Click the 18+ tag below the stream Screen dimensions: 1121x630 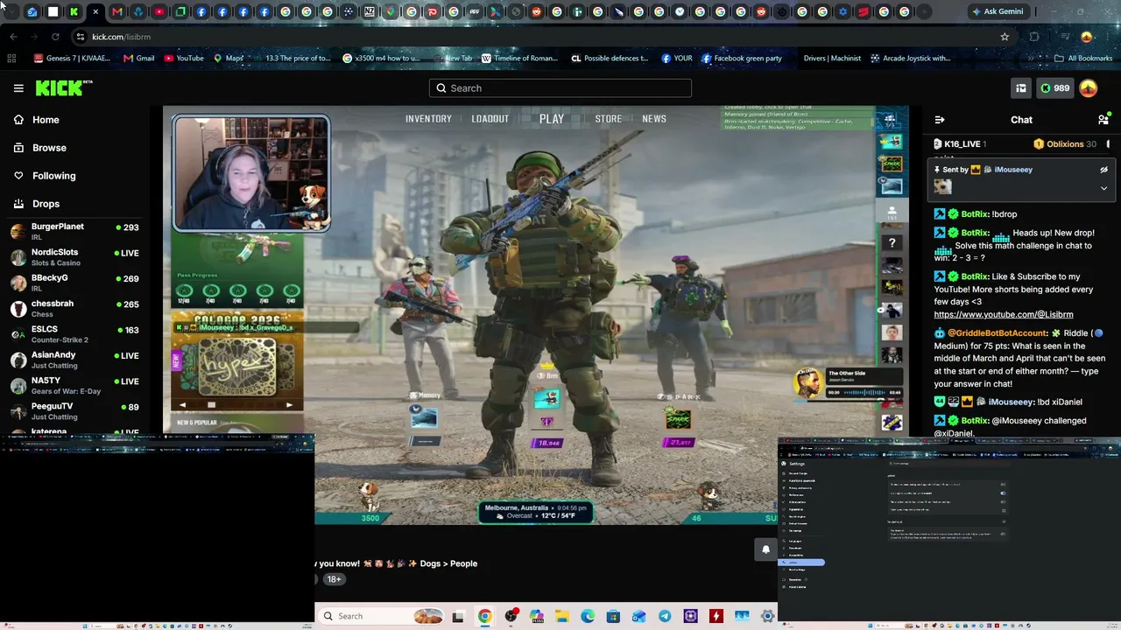click(334, 579)
